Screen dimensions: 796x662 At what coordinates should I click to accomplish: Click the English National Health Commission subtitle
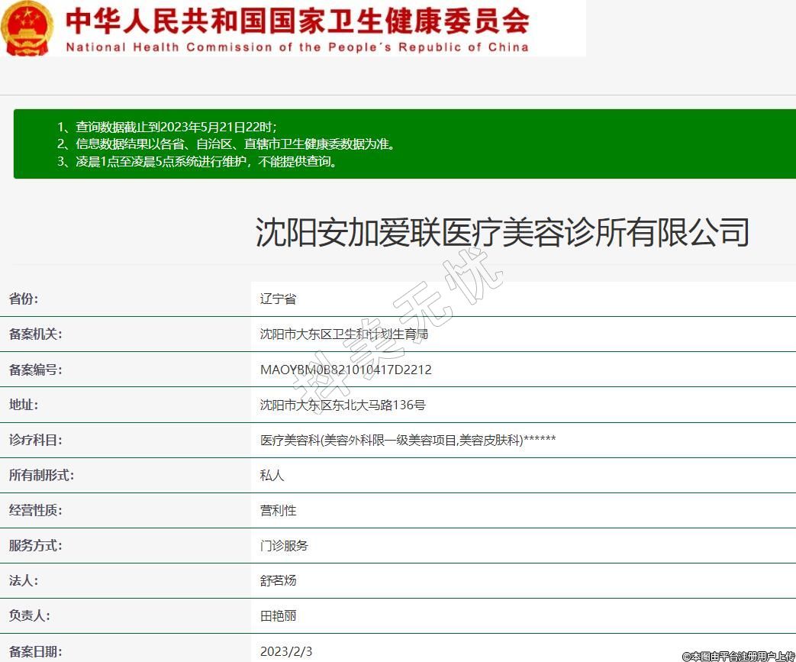(297, 47)
